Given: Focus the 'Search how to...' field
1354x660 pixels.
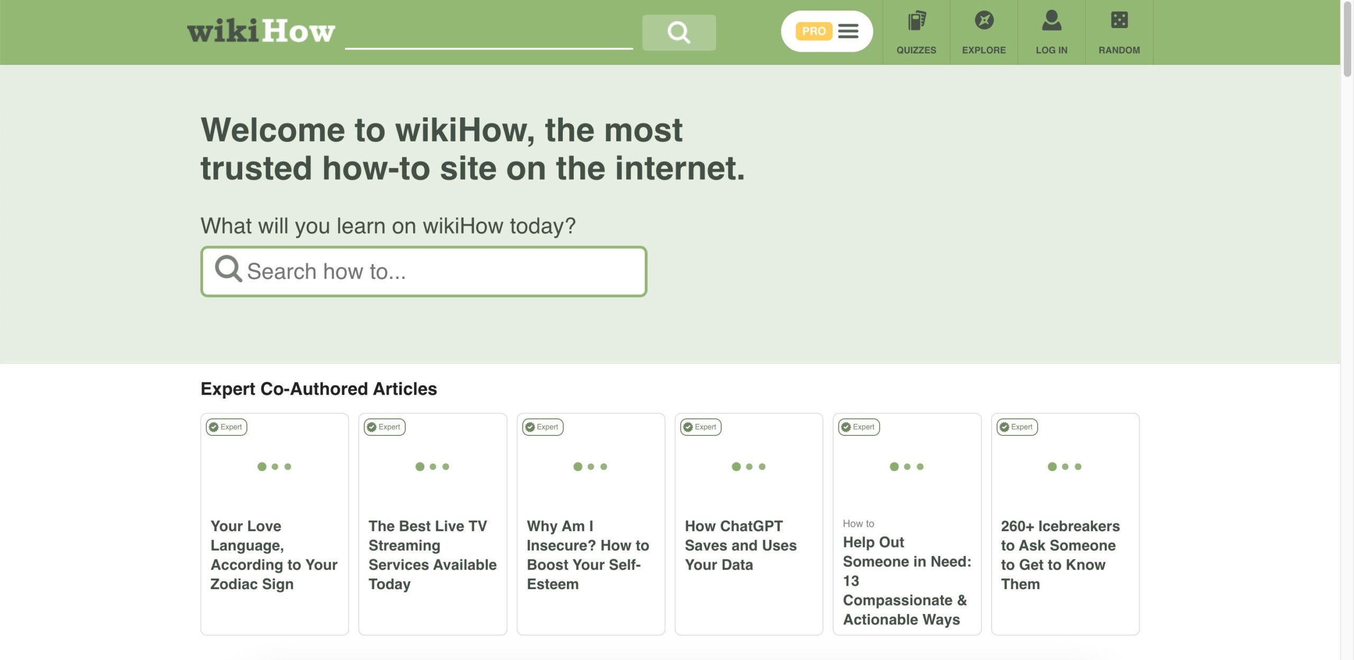Looking at the screenshot, I should click(x=424, y=272).
